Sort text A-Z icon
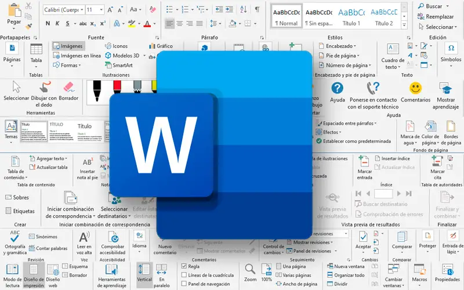This screenshot has height=290, width=464. coord(243,9)
